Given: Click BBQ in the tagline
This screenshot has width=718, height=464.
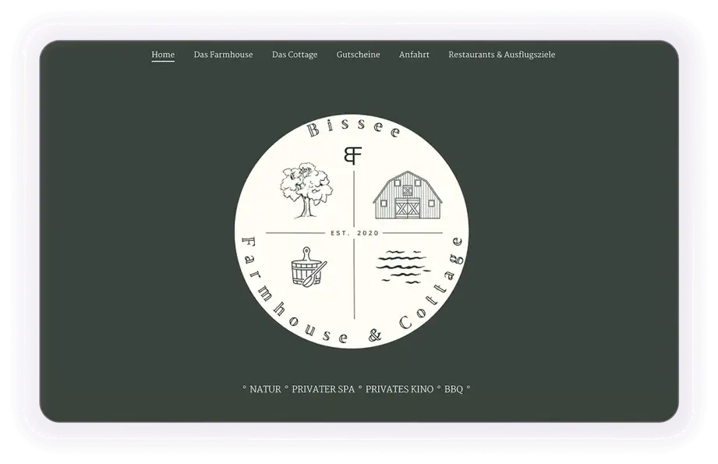Looking at the screenshot, I should (x=453, y=388).
